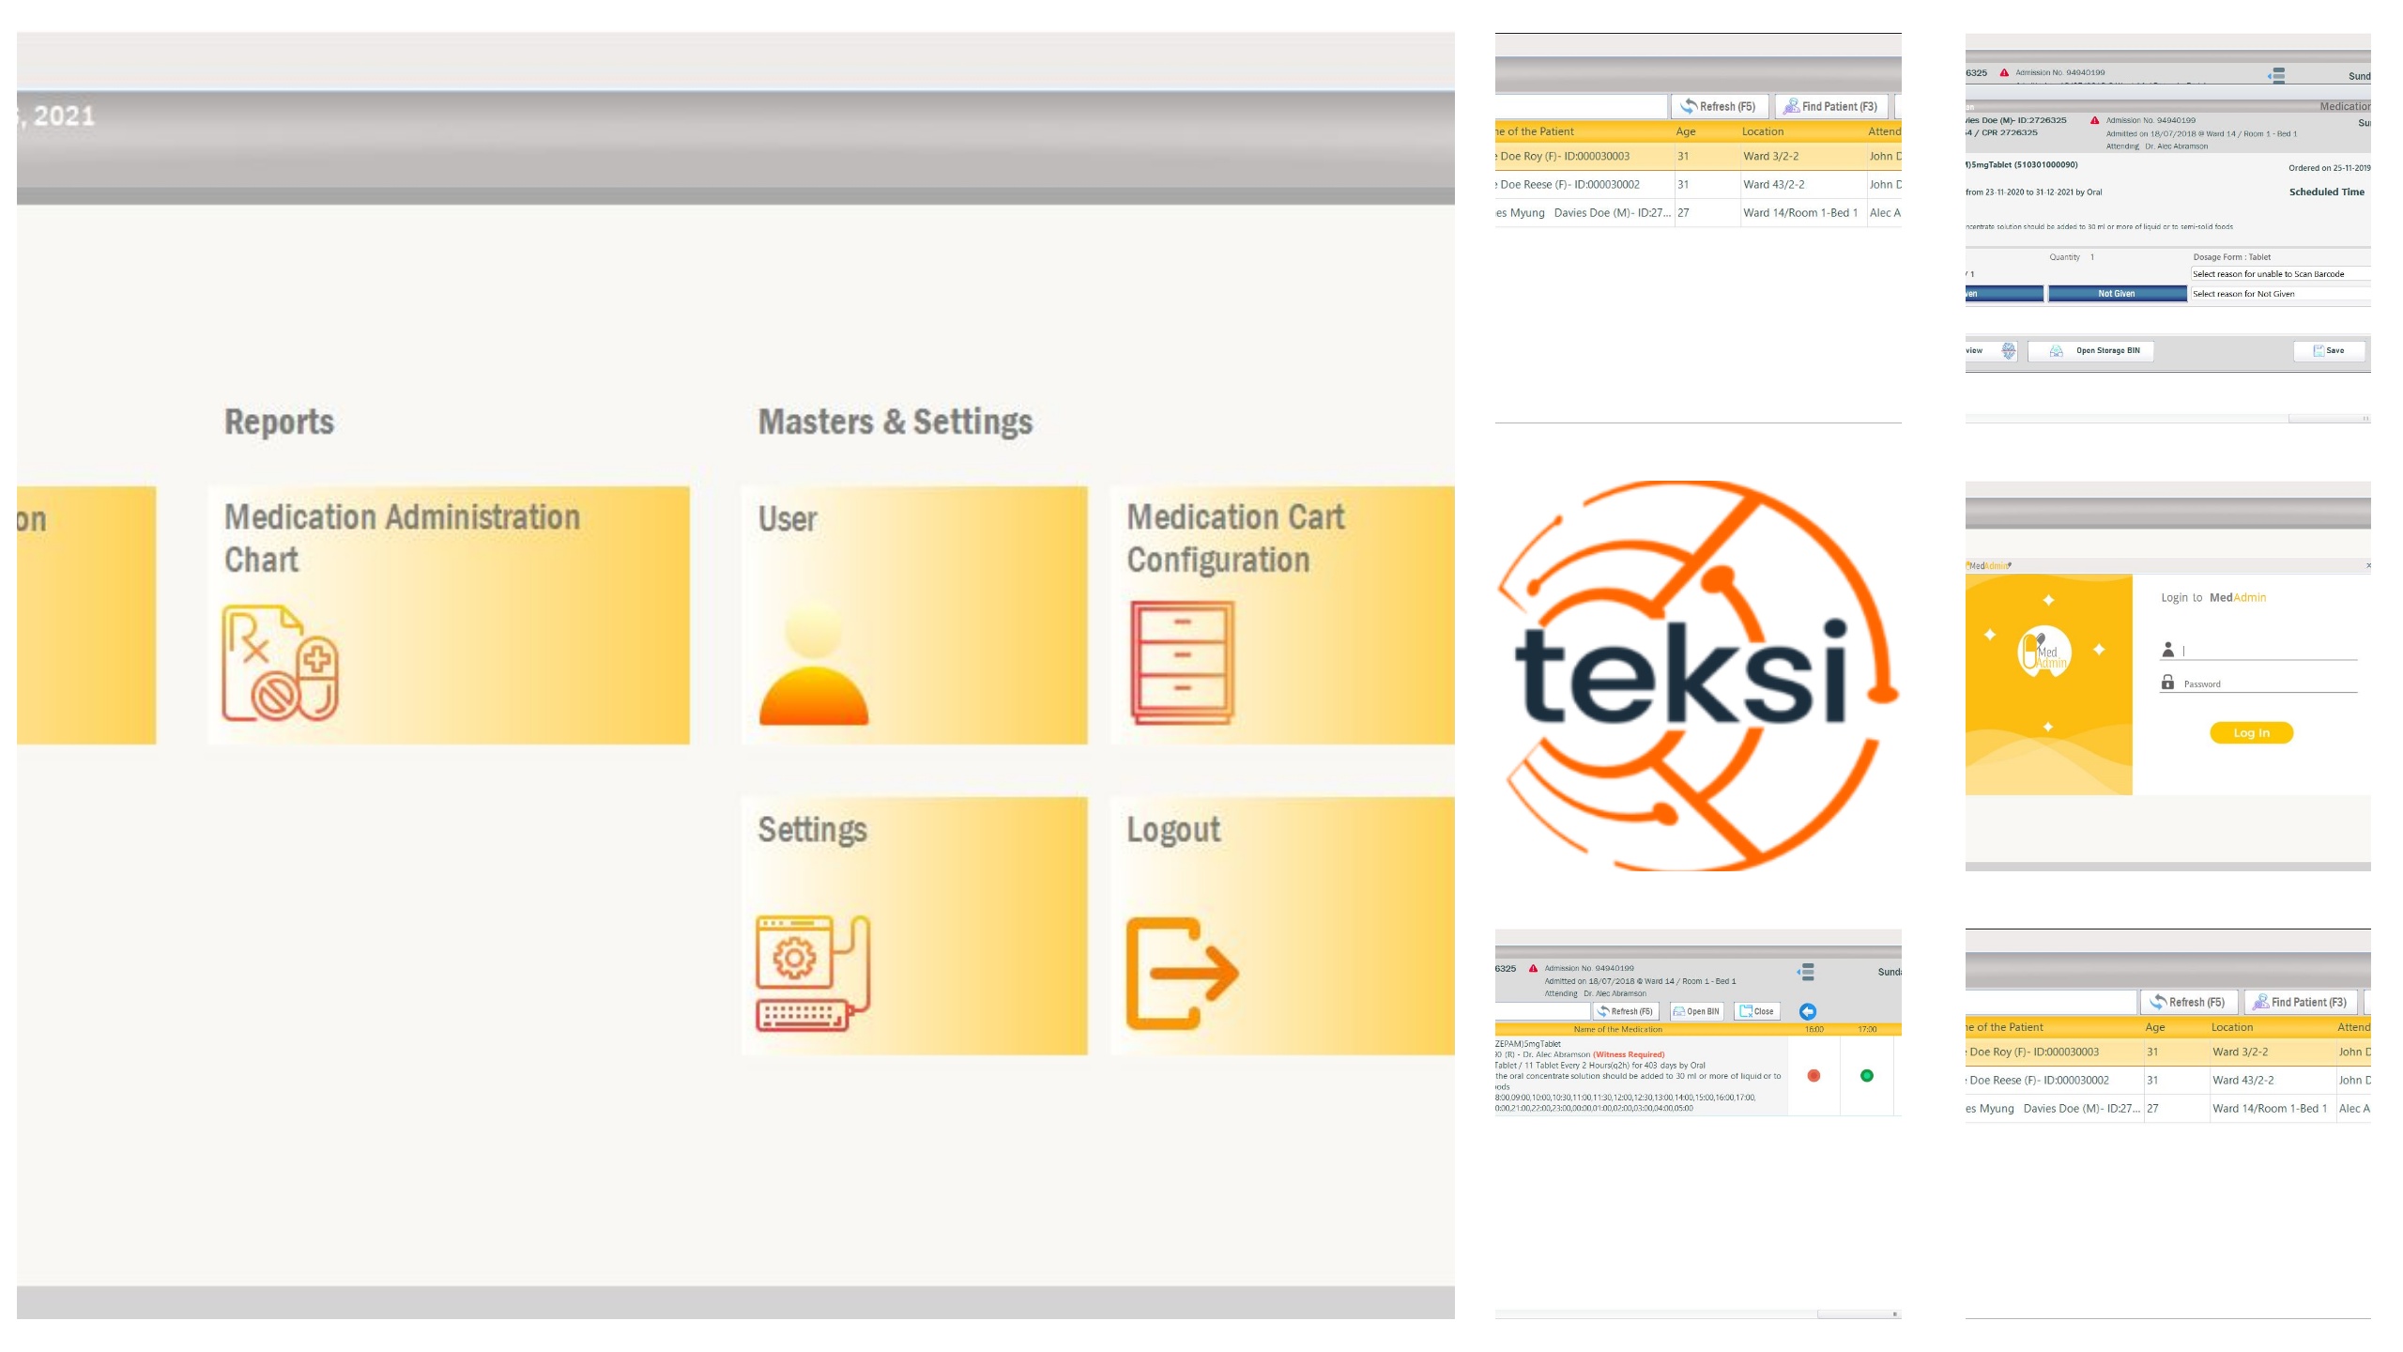The width and height of the screenshot is (2403, 1352).
Task: Click the Name of the Medication header
Action: click(1617, 1030)
